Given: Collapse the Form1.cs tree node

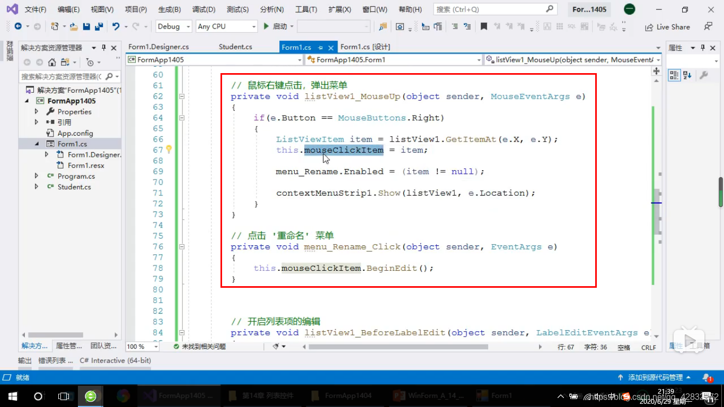Looking at the screenshot, I should click(x=37, y=144).
